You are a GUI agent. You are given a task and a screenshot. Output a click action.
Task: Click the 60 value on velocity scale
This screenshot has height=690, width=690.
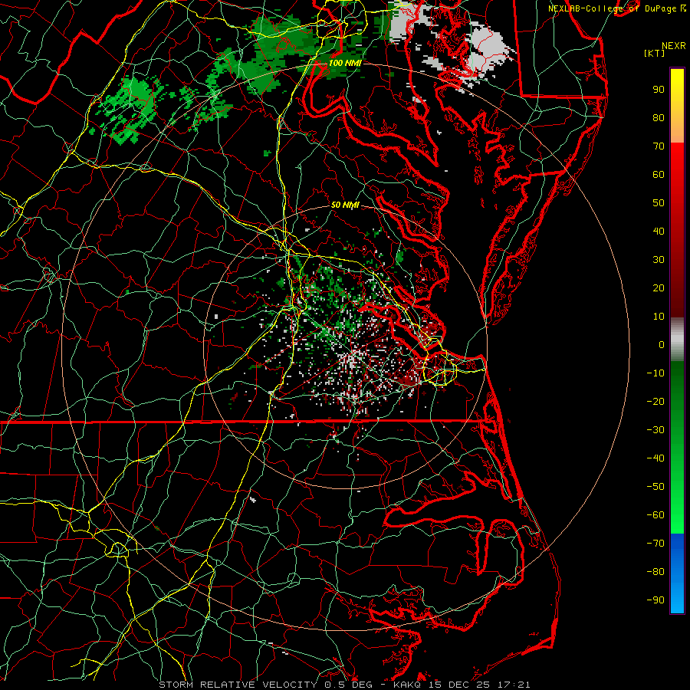tap(659, 174)
